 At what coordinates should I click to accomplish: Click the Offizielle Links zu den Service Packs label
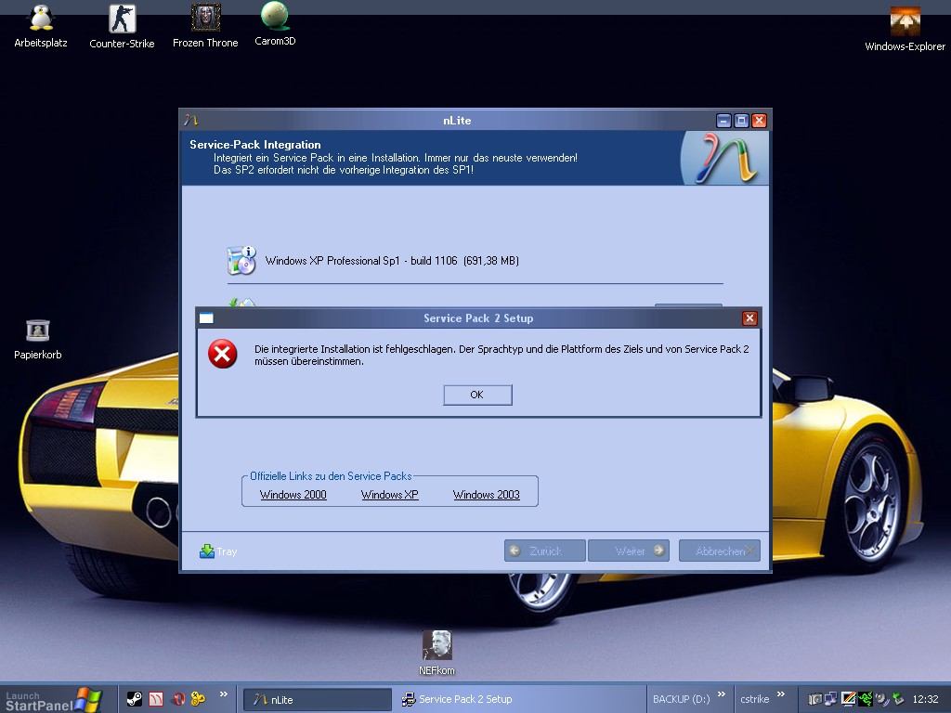(331, 476)
